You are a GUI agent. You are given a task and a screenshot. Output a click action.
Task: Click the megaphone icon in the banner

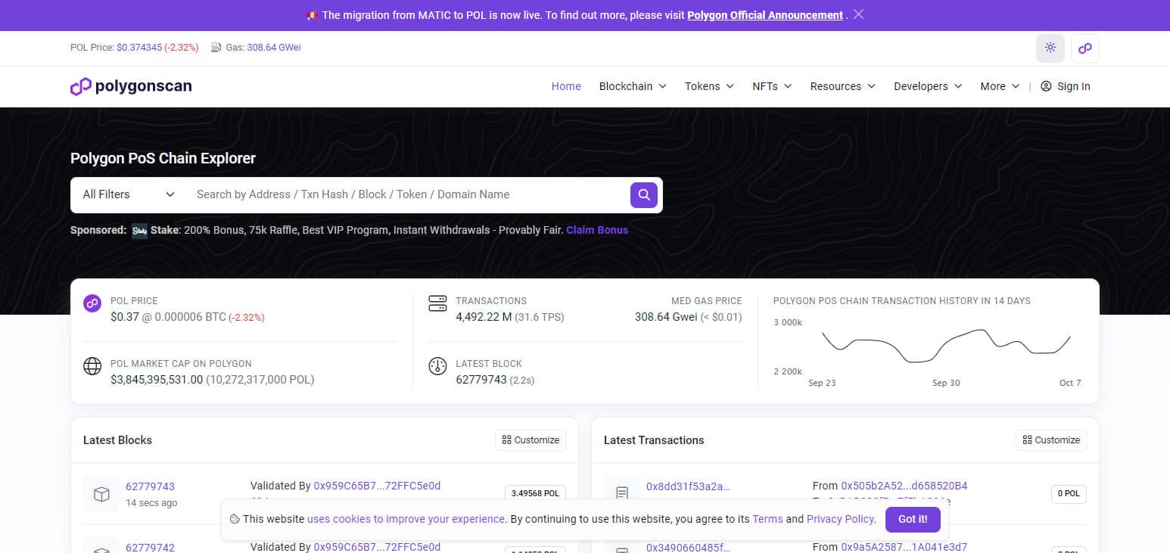[311, 15]
